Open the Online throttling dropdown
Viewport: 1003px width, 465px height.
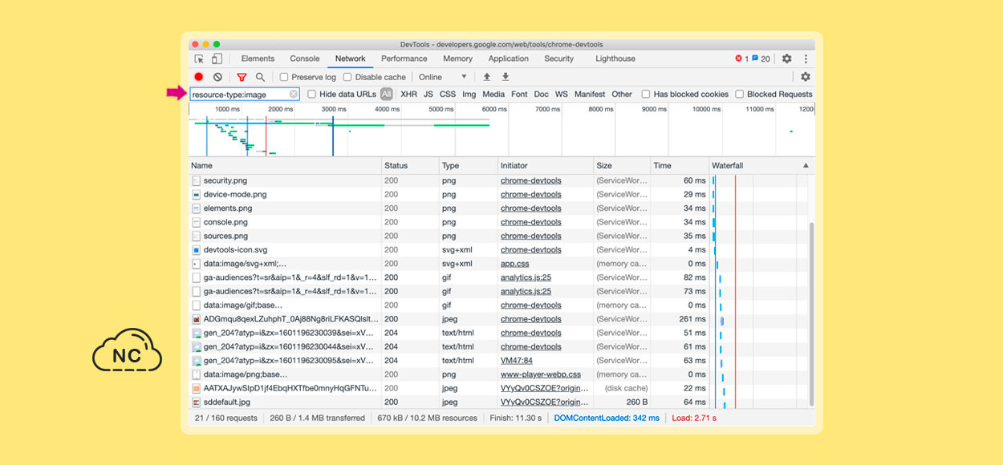(443, 77)
